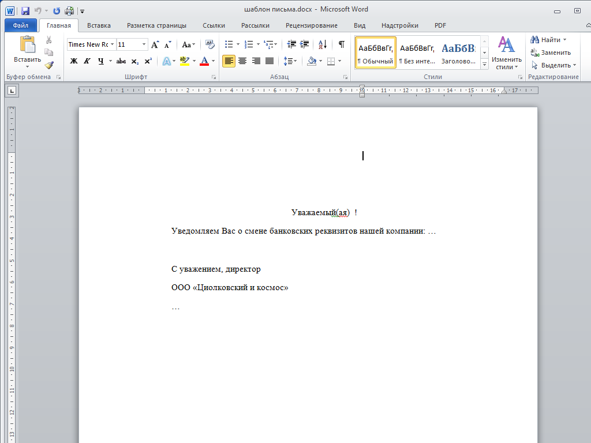Viewport: 591px width, 443px height.
Task: Expand the Выделить dropdown
Action: coord(574,65)
